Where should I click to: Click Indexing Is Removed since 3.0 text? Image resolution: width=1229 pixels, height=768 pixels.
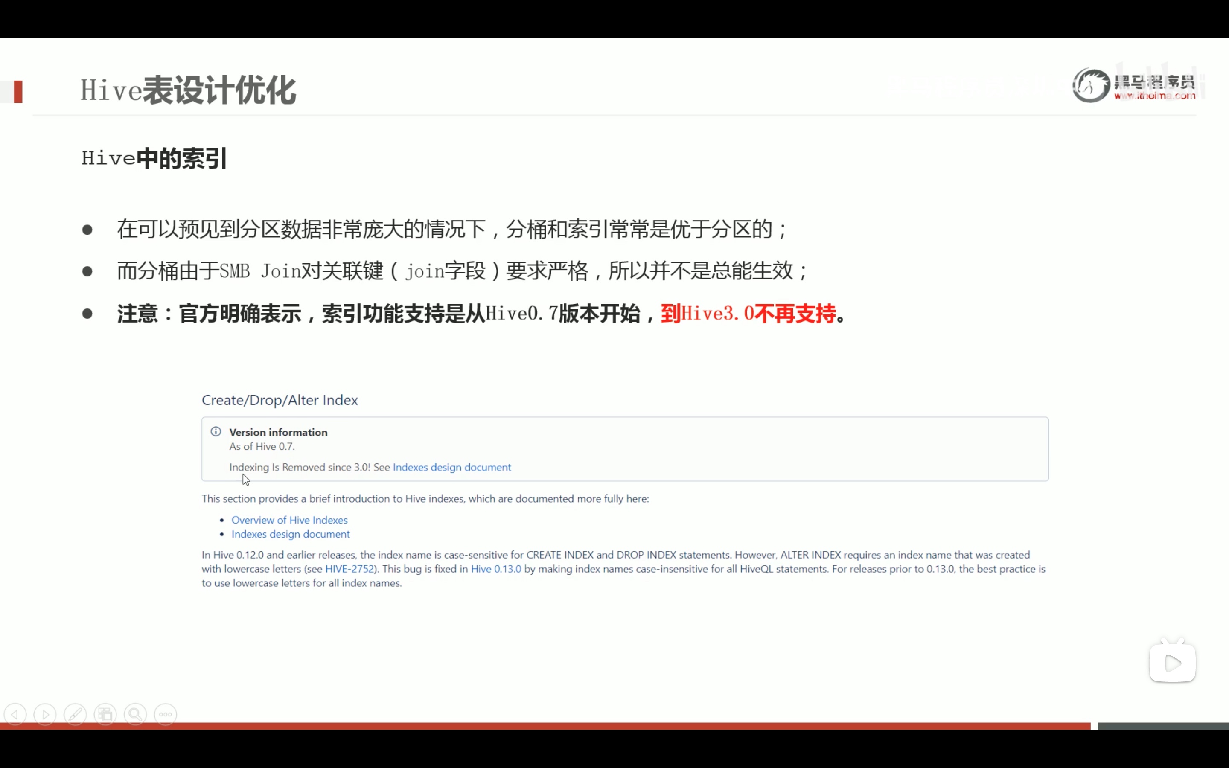300,467
